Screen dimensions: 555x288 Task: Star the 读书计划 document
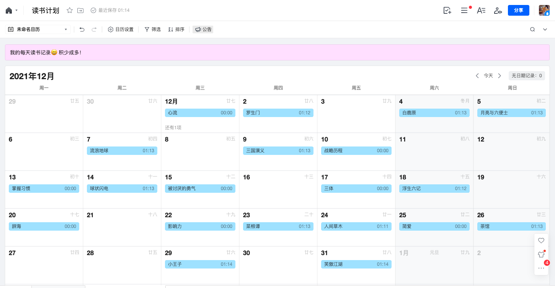pos(70,11)
